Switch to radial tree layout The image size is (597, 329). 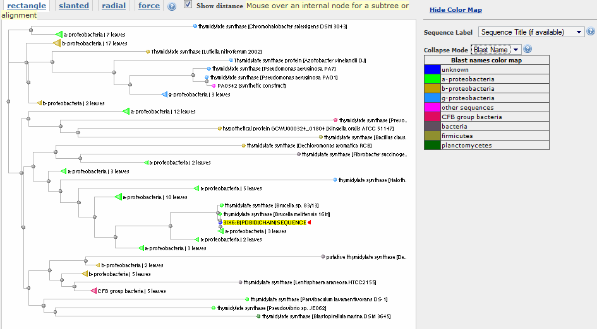click(x=114, y=6)
